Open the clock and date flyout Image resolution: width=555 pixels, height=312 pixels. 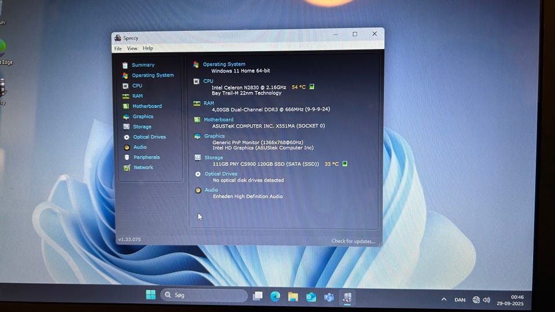click(510, 300)
